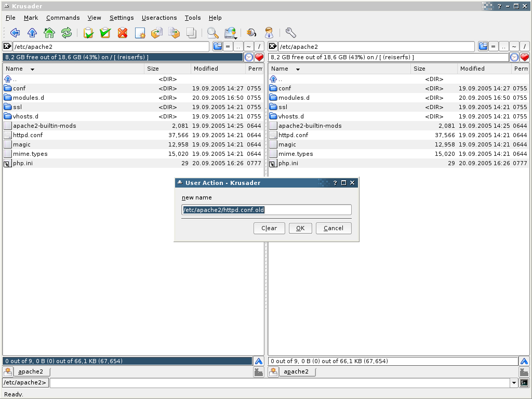Sort left panel by Size column
532x399 pixels.
(x=168, y=69)
